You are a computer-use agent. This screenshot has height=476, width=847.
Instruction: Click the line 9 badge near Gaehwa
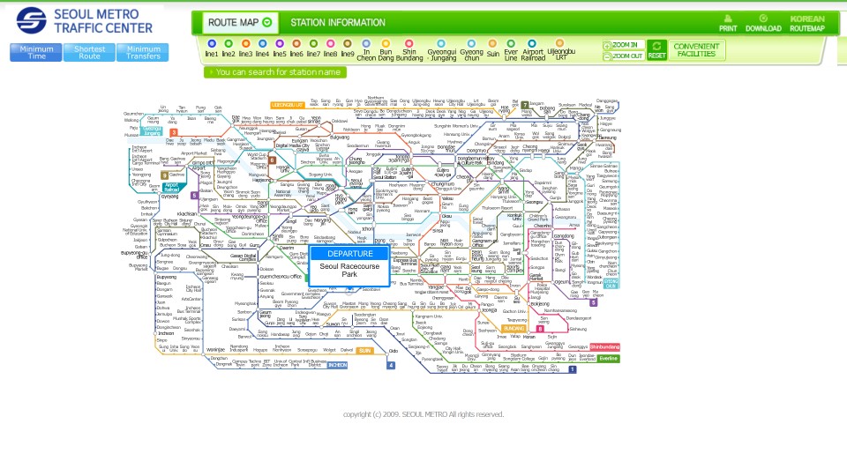pyautogui.click(x=164, y=175)
